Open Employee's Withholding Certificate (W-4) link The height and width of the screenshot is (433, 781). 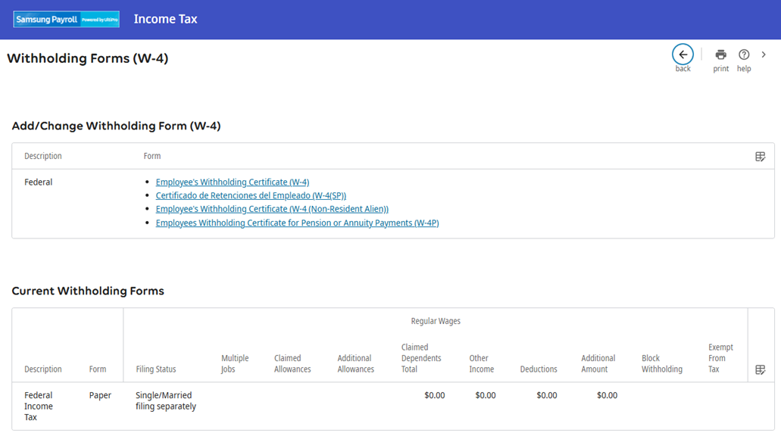pyautogui.click(x=232, y=182)
